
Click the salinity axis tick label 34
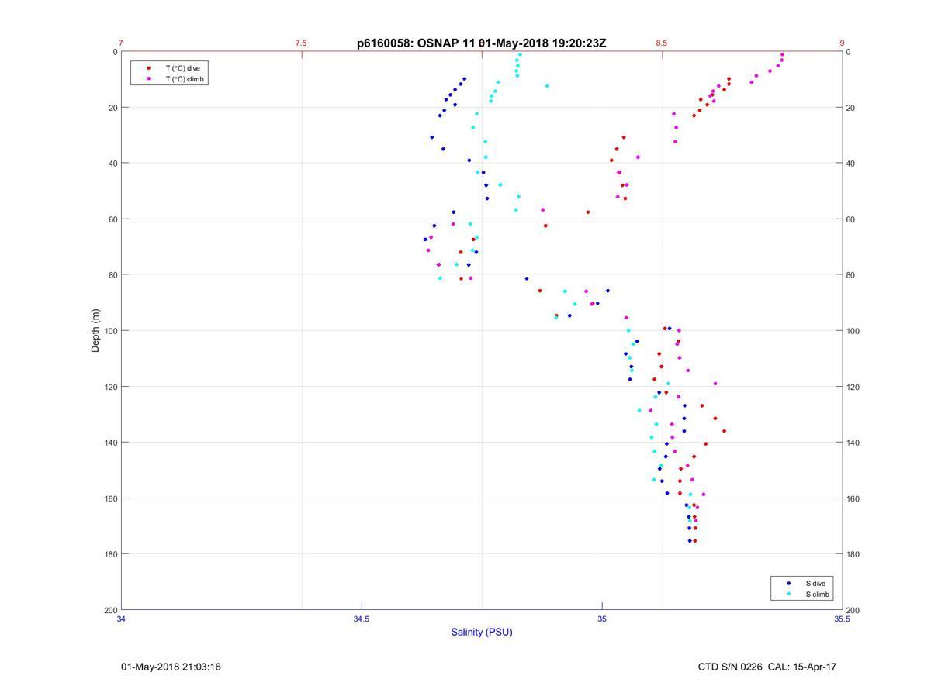click(121, 619)
